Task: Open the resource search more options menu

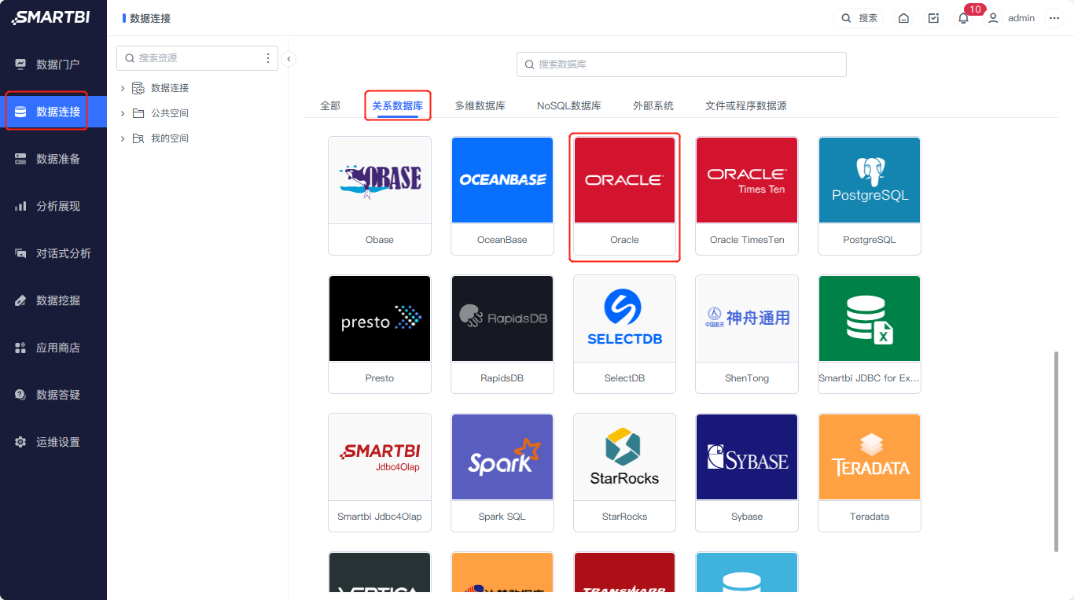Action: click(x=268, y=58)
